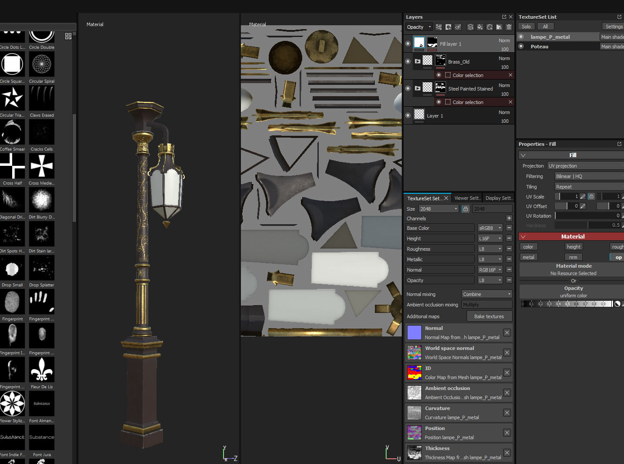Undock the Layers panel via pop-out icon
Screen dimensions: 624x464
(505, 17)
